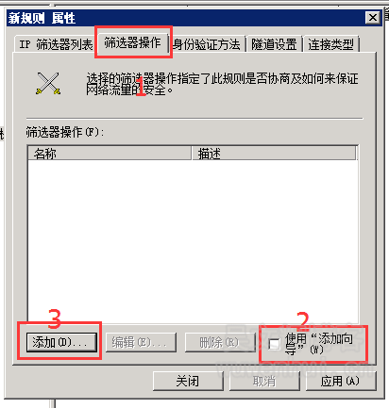The height and width of the screenshot is (408, 389).
Task: Click the 添加(D)... button
Action: point(61,342)
